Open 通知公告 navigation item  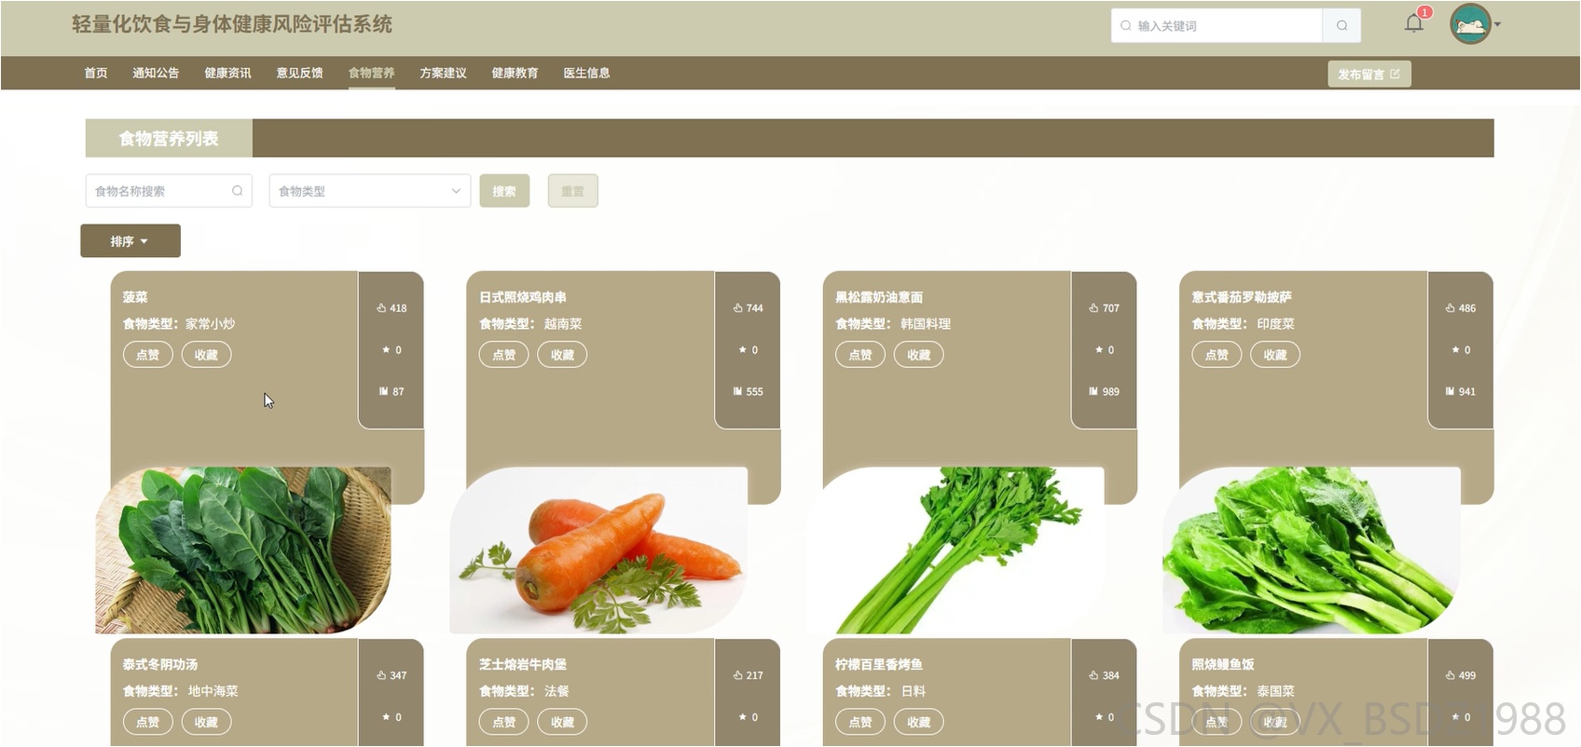tap(156, 73)
